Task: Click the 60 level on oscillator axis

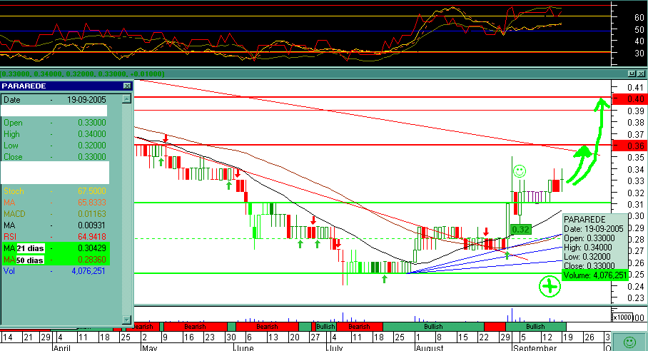Action: (x=639, y=17)
